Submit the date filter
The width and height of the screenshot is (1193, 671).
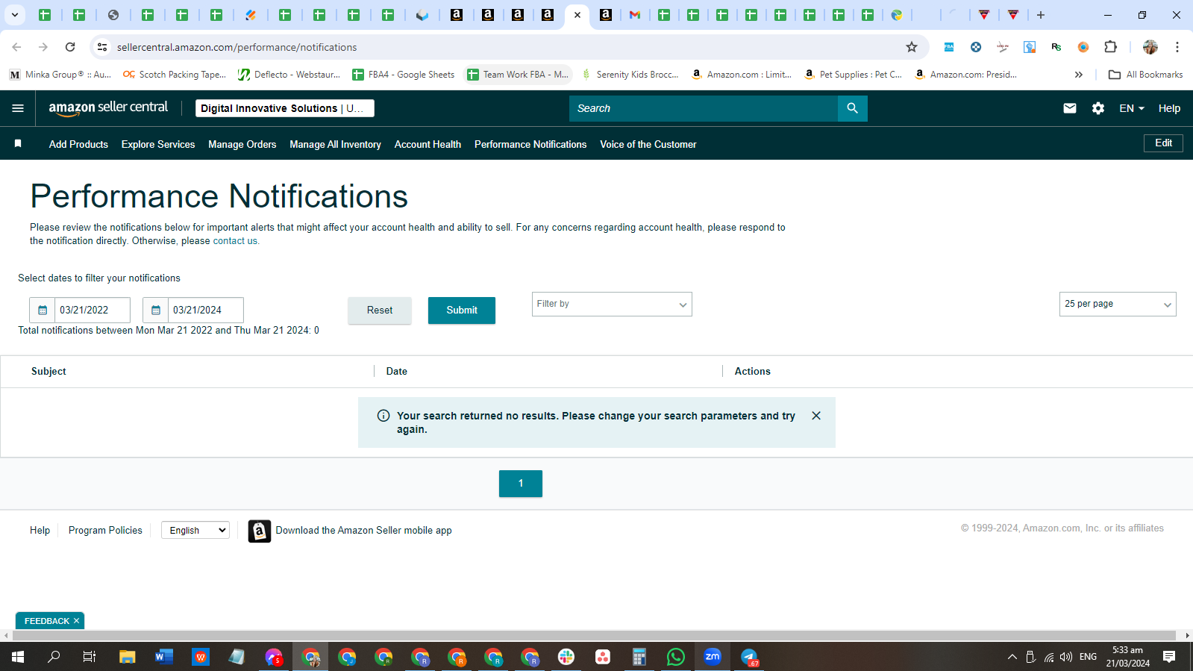pyautogui.click(x=462, y=310)
